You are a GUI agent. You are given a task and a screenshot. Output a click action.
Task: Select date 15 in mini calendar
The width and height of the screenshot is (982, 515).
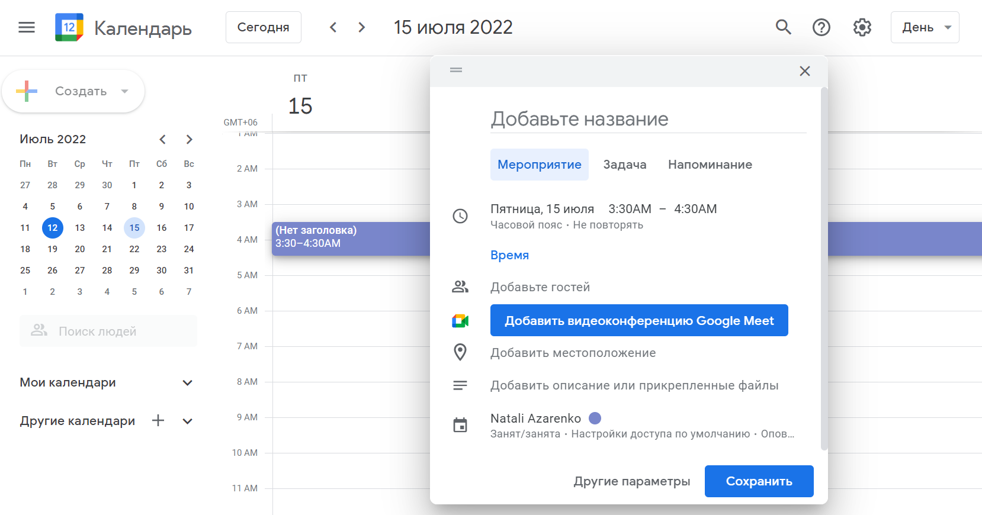pyautogui.click(x=134, y=228)
